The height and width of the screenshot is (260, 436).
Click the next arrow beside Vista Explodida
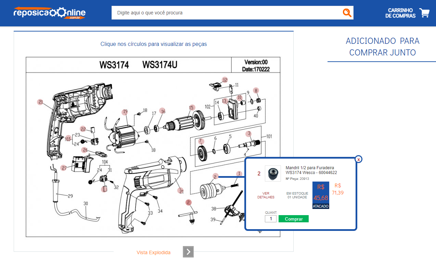tap(188, 252)
